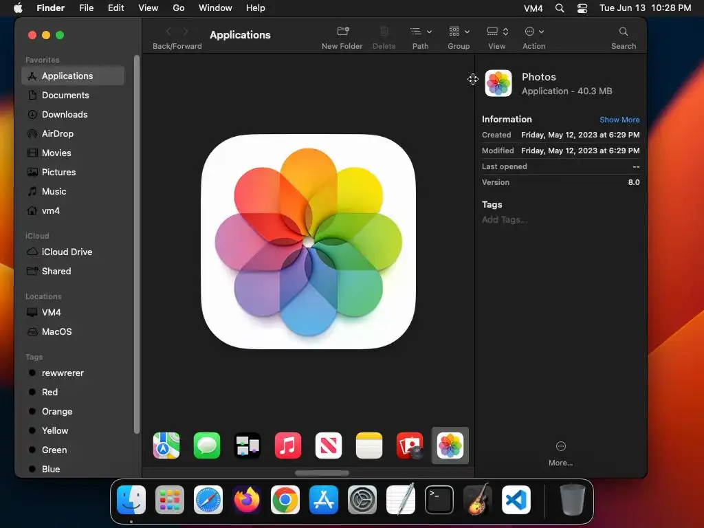Select the Yellow tag
Image resolution: width=704 pixels, height=528 pixels.
[73, 431]
